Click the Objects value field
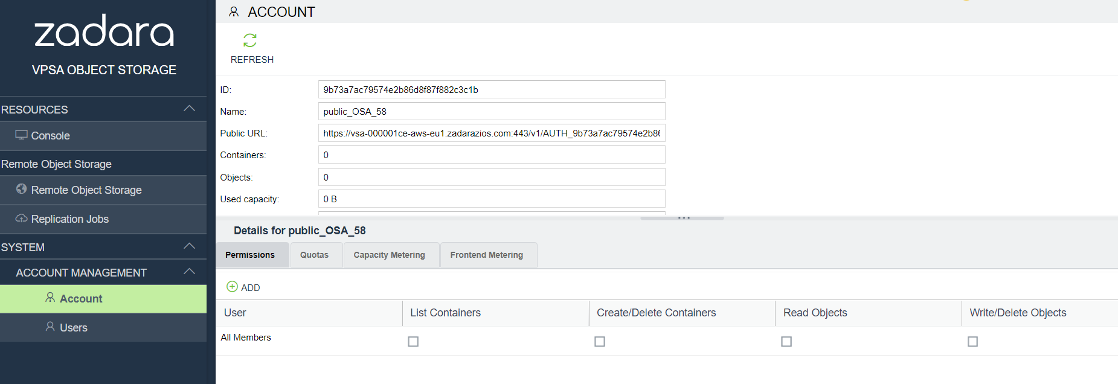1118x384 pixels. 492,177
